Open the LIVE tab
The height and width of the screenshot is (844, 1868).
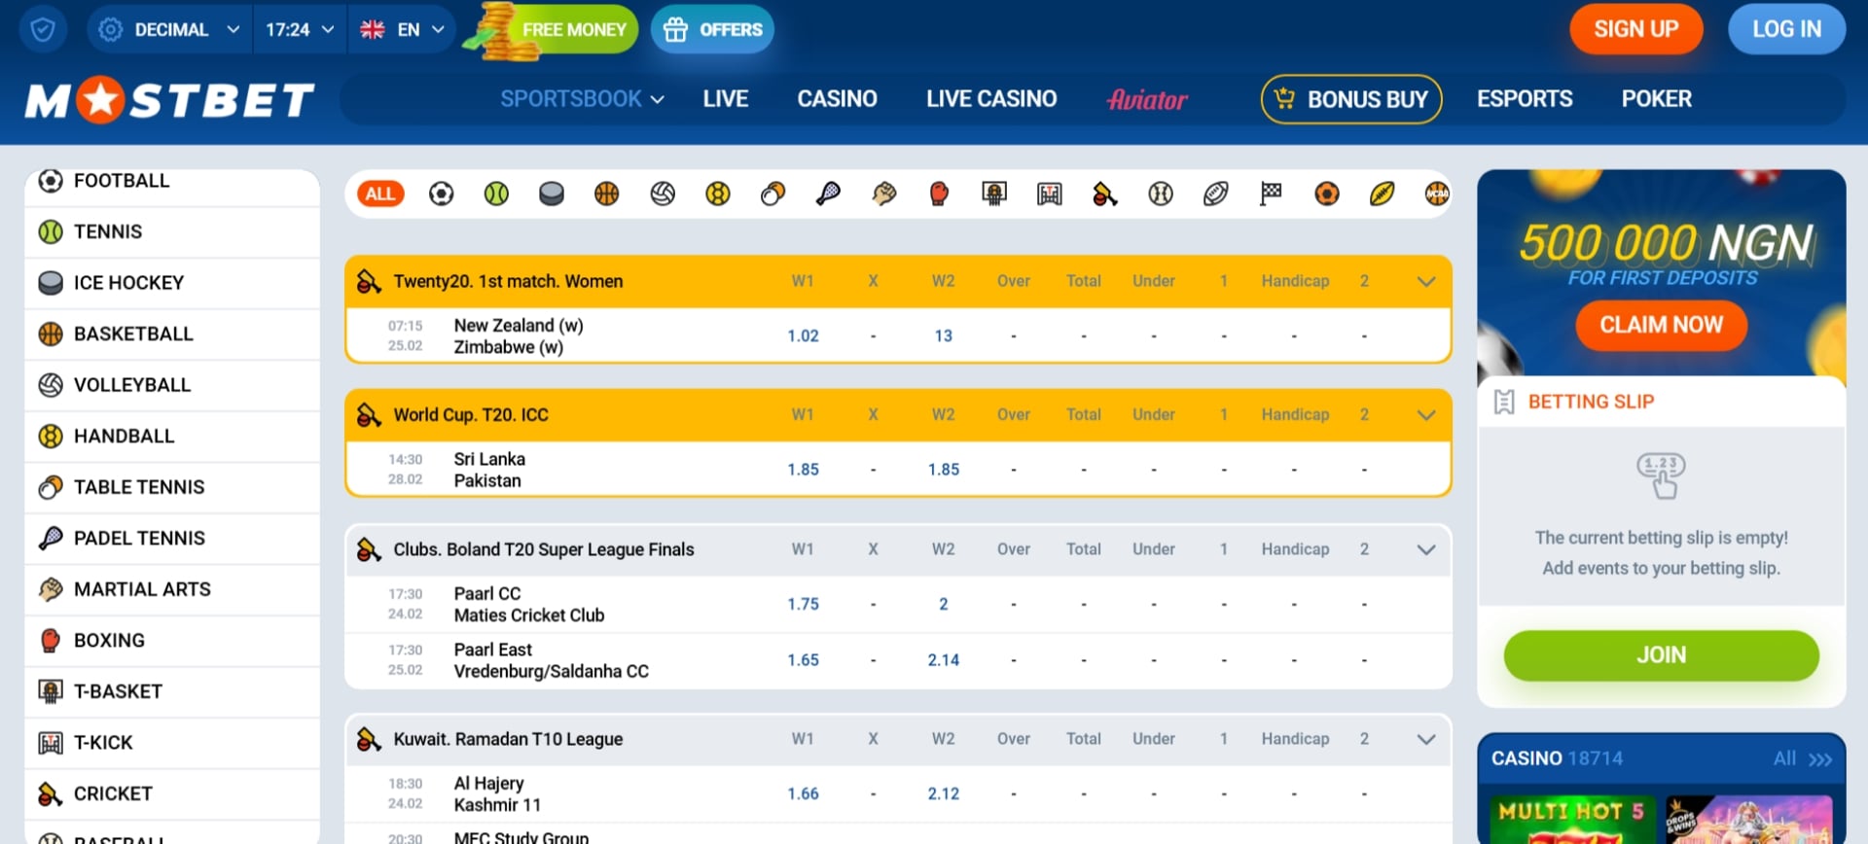coord(726,99)
